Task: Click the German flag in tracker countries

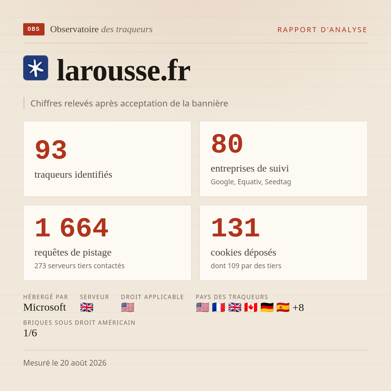Action: [267, 307]
